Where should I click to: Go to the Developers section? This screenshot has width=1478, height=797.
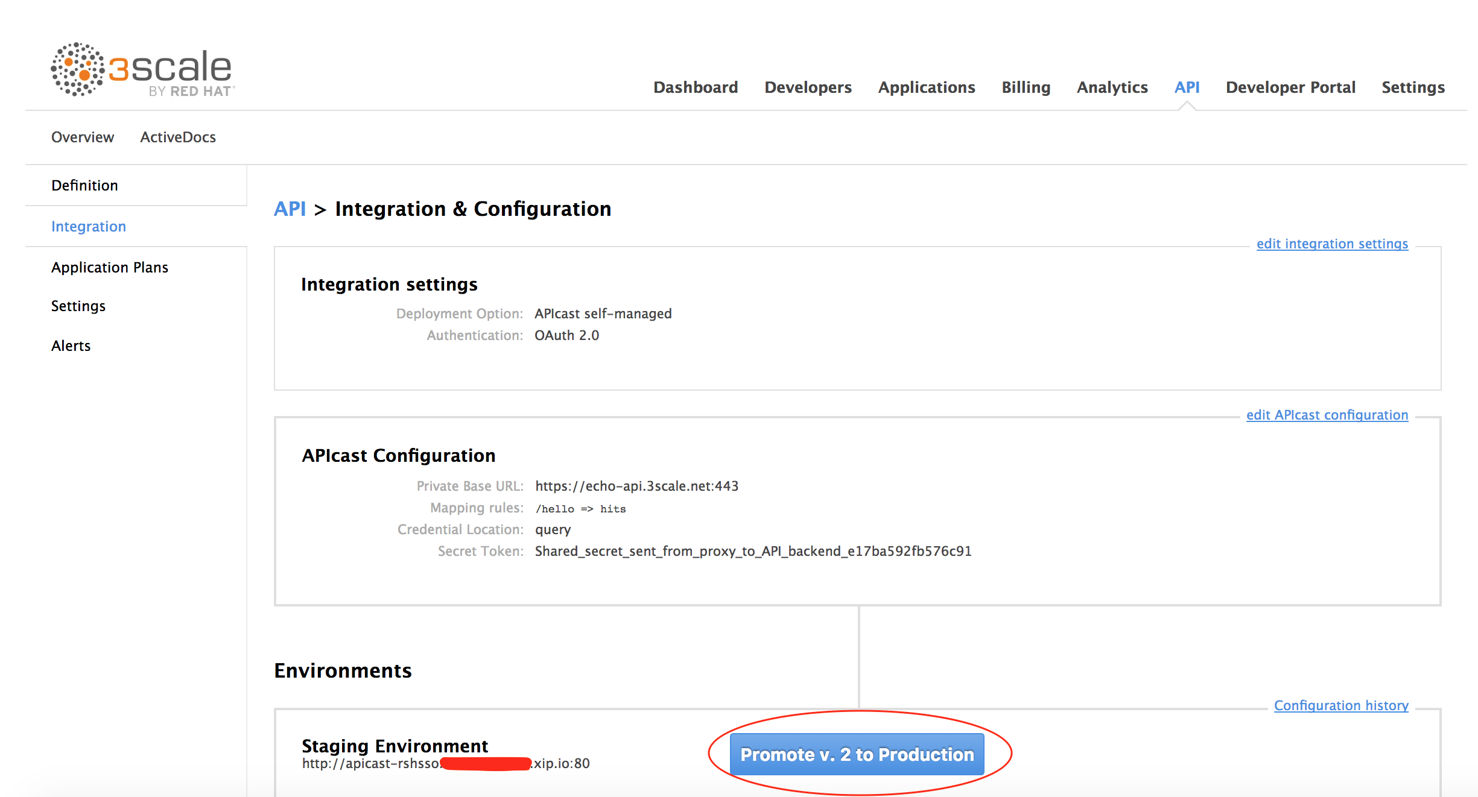(x=808, y=87)
